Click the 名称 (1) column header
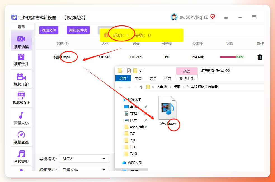The image size is (275, 182). tap(62, 44)
